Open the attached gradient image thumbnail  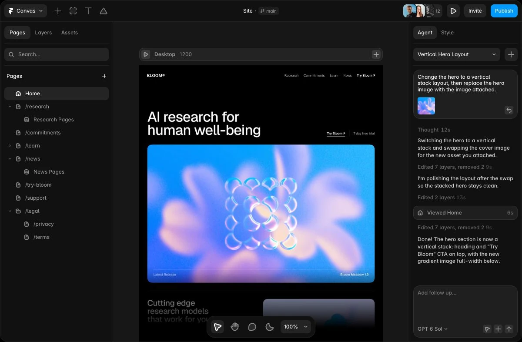[x=426, y=106]
